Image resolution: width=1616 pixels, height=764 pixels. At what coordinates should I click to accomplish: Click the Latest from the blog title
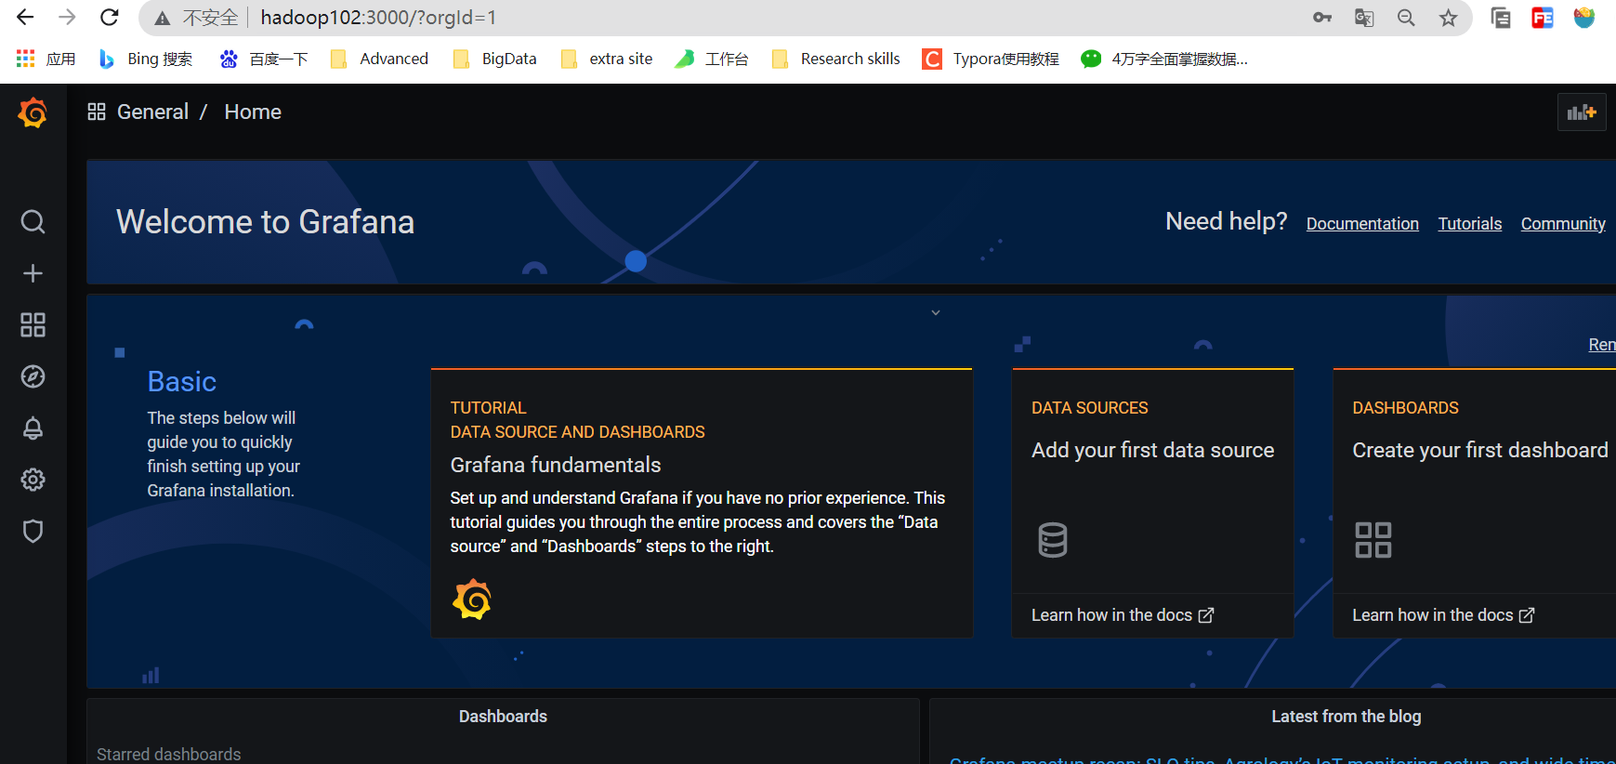coord(1347,717)
